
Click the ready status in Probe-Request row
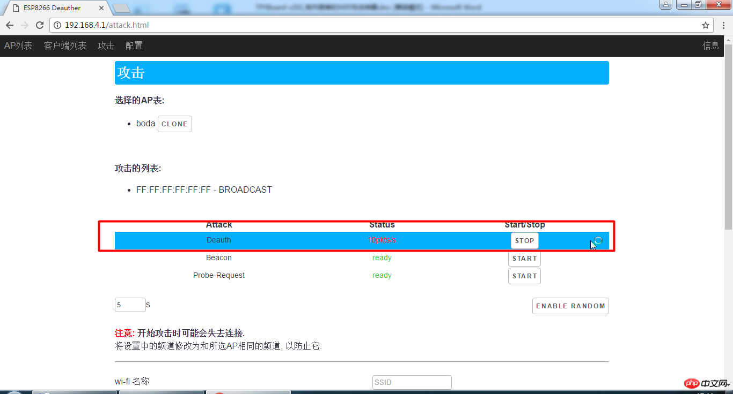pos(382,276)
